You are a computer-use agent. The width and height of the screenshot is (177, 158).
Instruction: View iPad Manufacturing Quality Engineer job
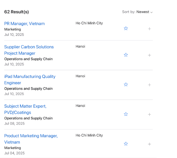pyautogui.click(x=30, y=80)
